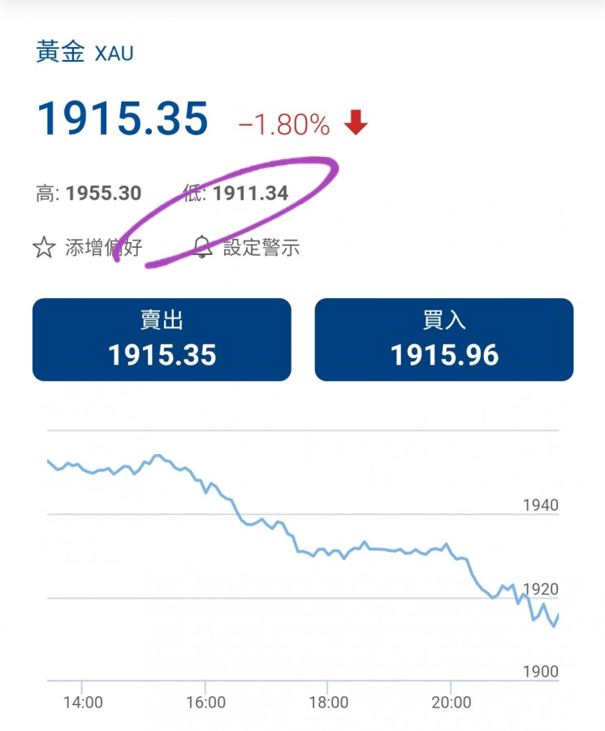The width and height of the screenshot is (605, 731).
Task: Select the 黃金 title text
Action: click(60, 53)
